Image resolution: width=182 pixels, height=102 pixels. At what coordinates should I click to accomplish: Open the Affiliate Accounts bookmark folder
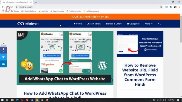pyautogui.click(x=91, y=11)
